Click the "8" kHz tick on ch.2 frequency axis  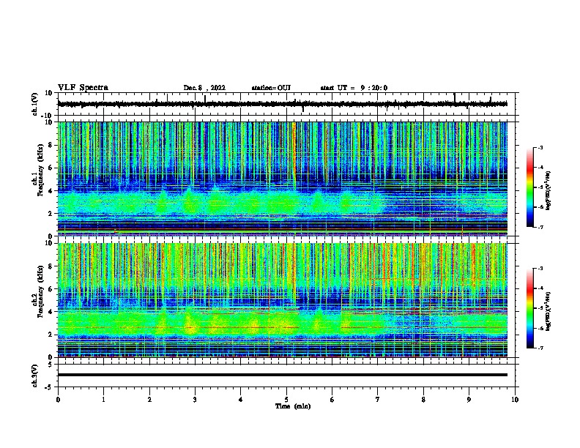pos(51,266)
